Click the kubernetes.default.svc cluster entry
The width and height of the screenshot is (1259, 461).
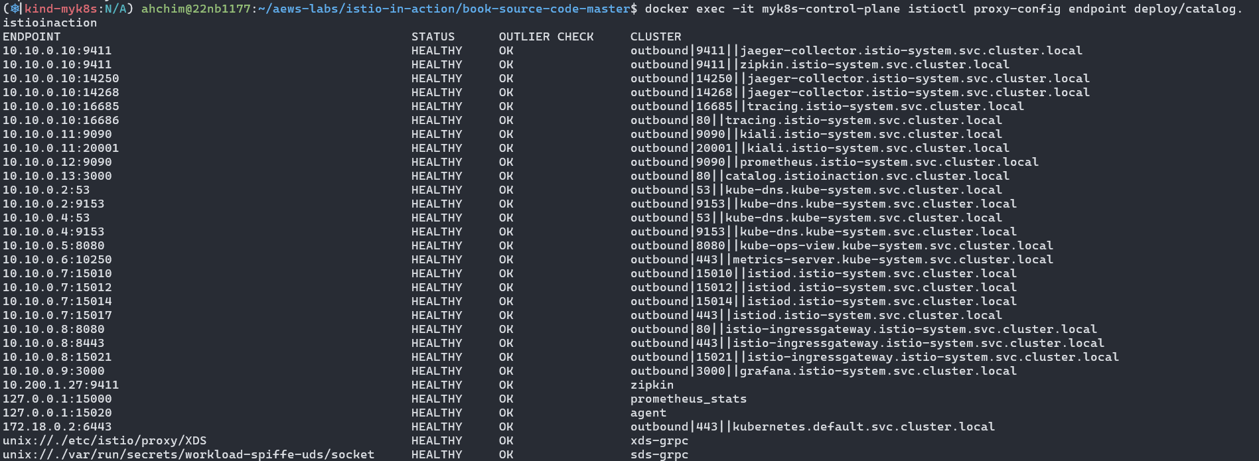click(x=812, y=427)
